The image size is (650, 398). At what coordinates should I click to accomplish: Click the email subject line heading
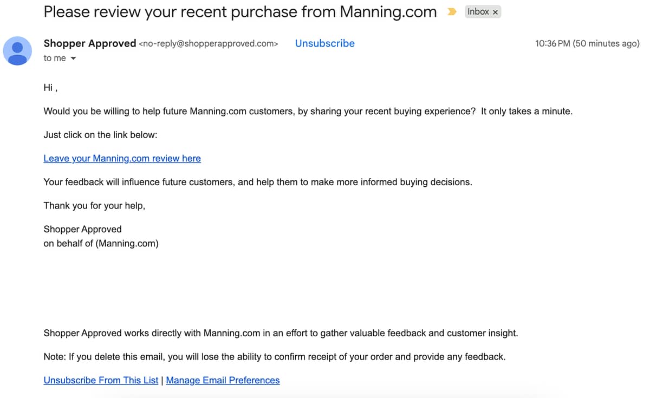coord(240,12)
